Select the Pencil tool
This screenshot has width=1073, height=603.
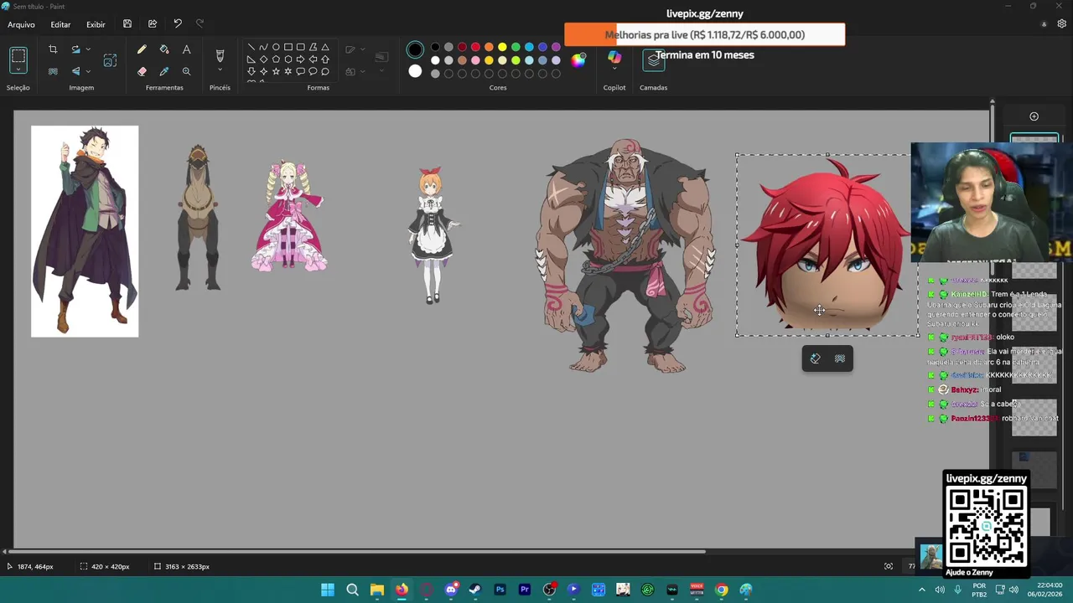[x=142, y=50]
